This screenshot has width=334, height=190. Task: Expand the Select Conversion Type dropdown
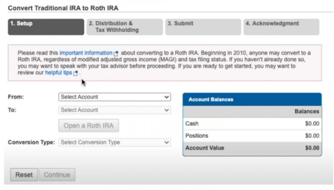coord(114,142)
